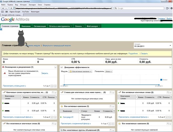Collapse the Оповещения и уведомления panel
The height and width of the screenshot is (132, 173).
55,67
